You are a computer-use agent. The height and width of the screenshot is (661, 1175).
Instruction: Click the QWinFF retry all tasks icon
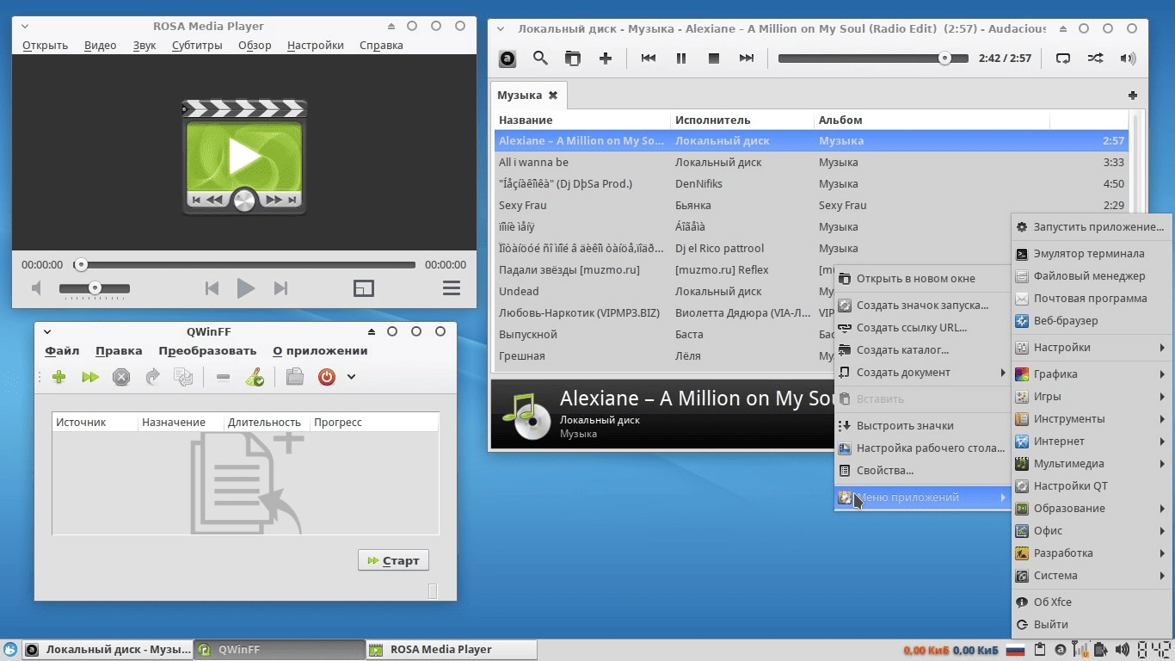[183, 377]
